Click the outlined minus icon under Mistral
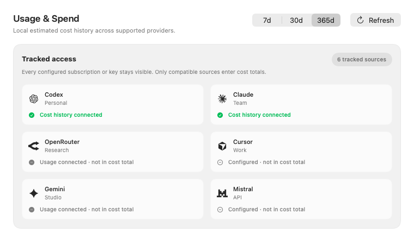 (220, 210)
